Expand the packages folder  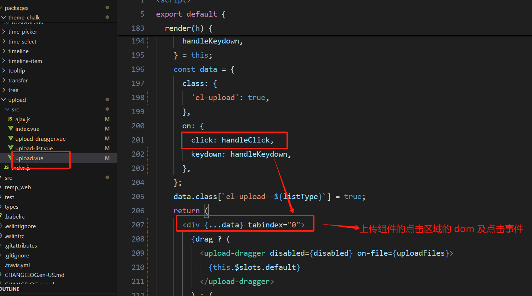click(x=17, y=8)
